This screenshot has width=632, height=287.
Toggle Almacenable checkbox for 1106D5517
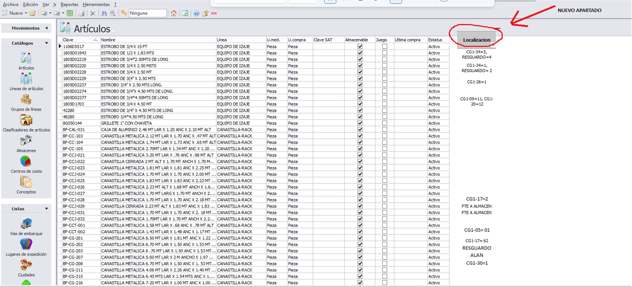(360, 47)
